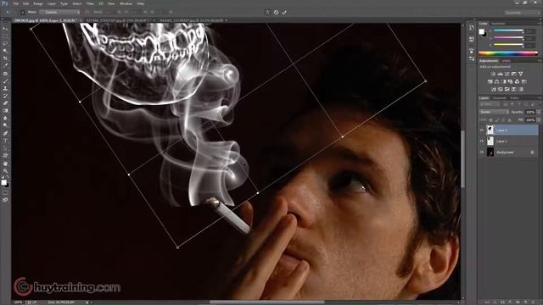
Task: Open the layer filter Kind dropdown
Action: [490, 104]
